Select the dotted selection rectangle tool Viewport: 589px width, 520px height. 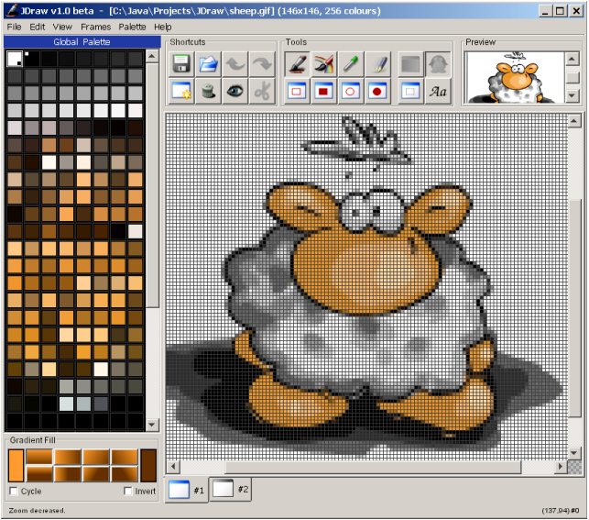tap(410, 91)
